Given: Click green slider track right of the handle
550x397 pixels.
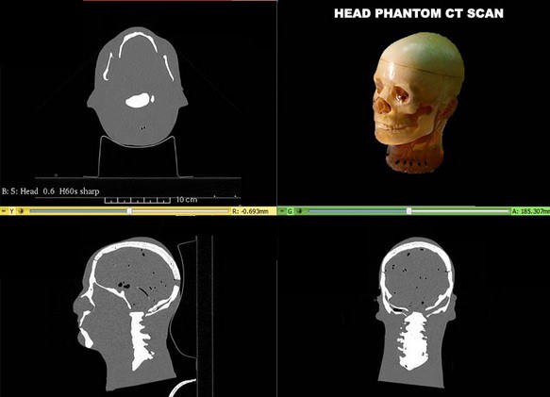Looking at the screenshot, I should coord(460,211).
